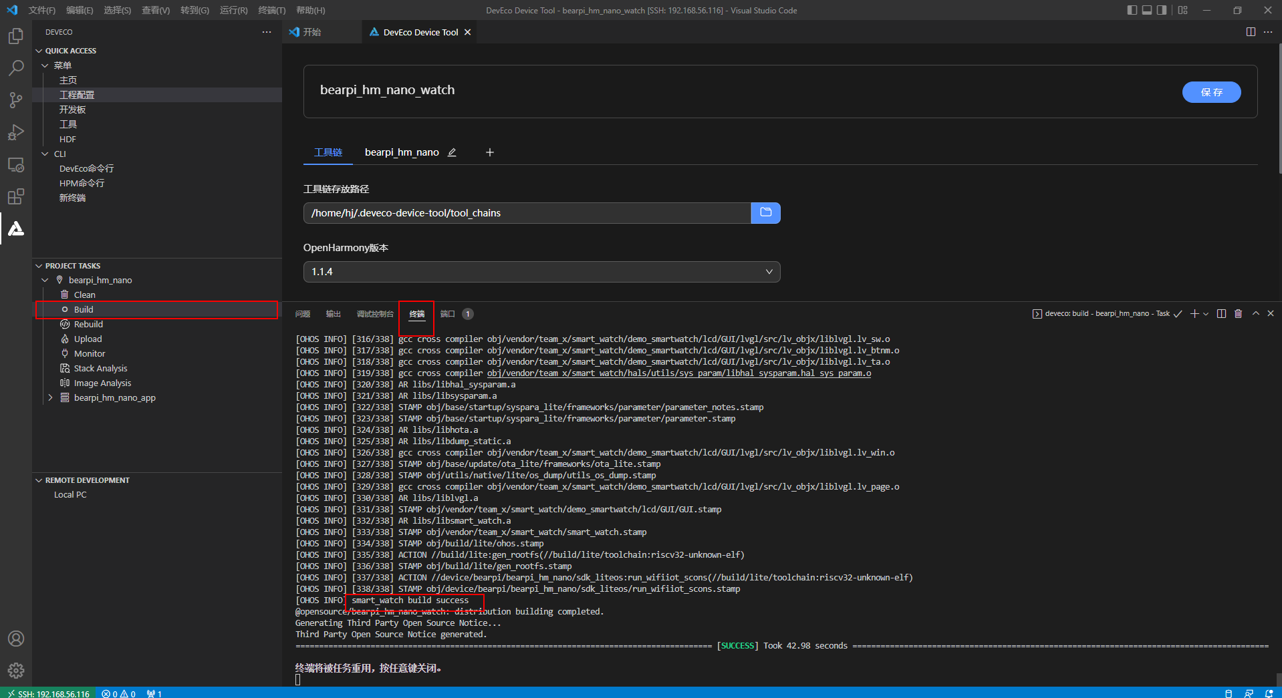This screenshot has height=698, width=1282.
Task: Open the 文件(F) menu
Action: point(41,10)
